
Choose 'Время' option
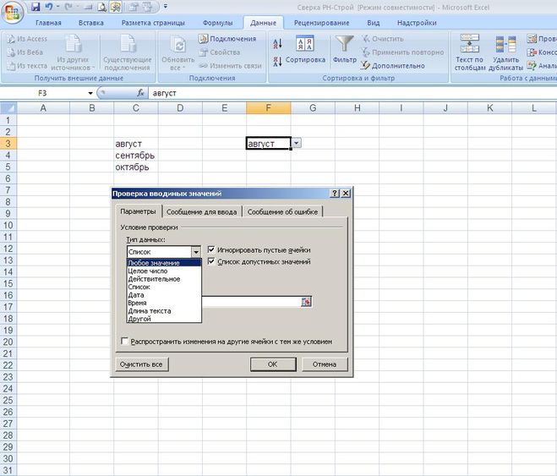[164, 303]
